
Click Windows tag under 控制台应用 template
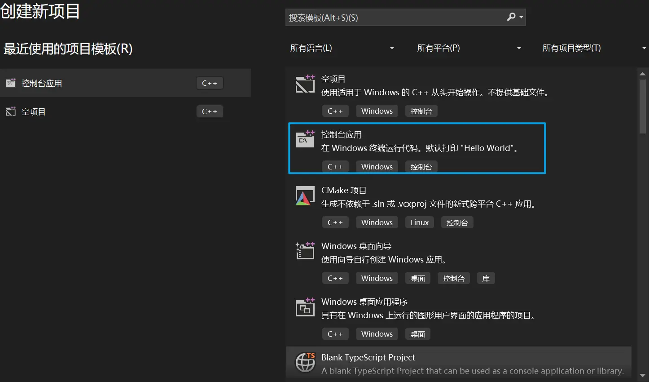tap(377, 167)
